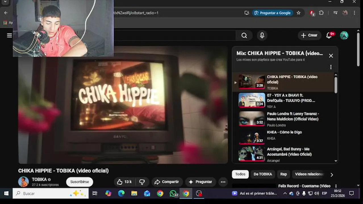Click the ESP language indicator
363x204 pixels.
point(324,194)
